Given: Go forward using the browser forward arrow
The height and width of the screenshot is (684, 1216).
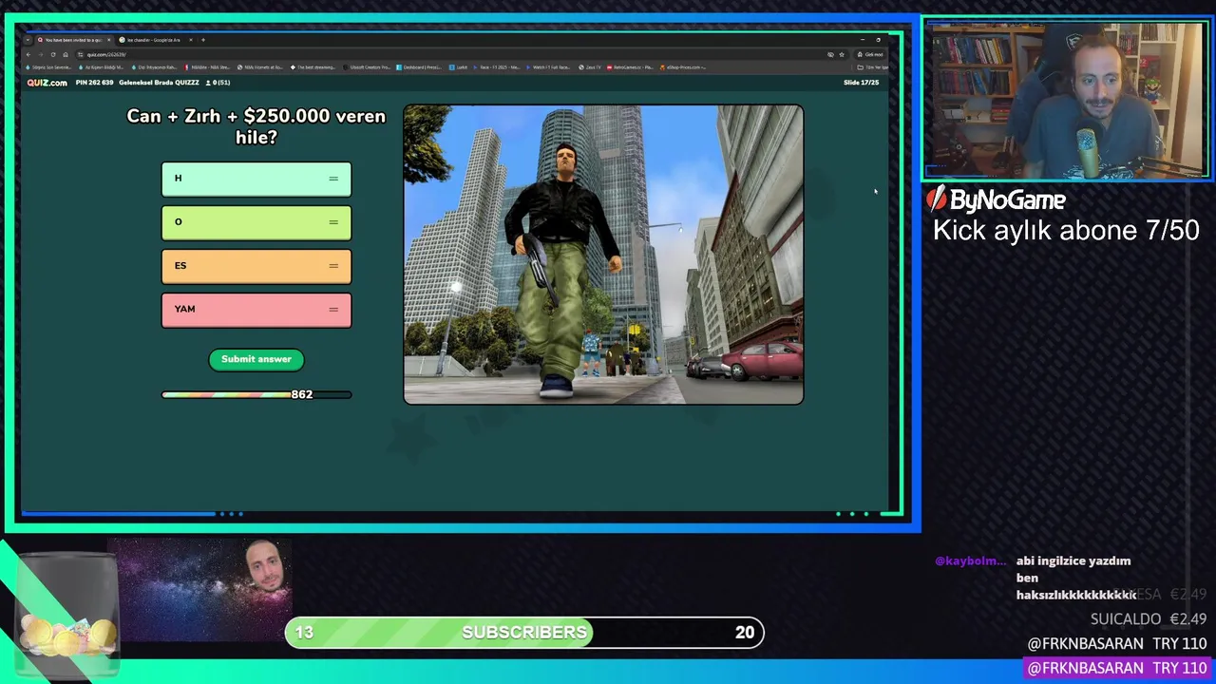Looking at the screenshot, I should point(41,54).
